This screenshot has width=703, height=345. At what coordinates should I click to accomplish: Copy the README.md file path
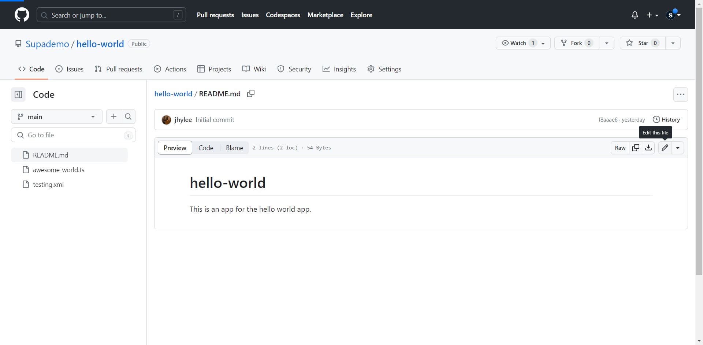251,94
